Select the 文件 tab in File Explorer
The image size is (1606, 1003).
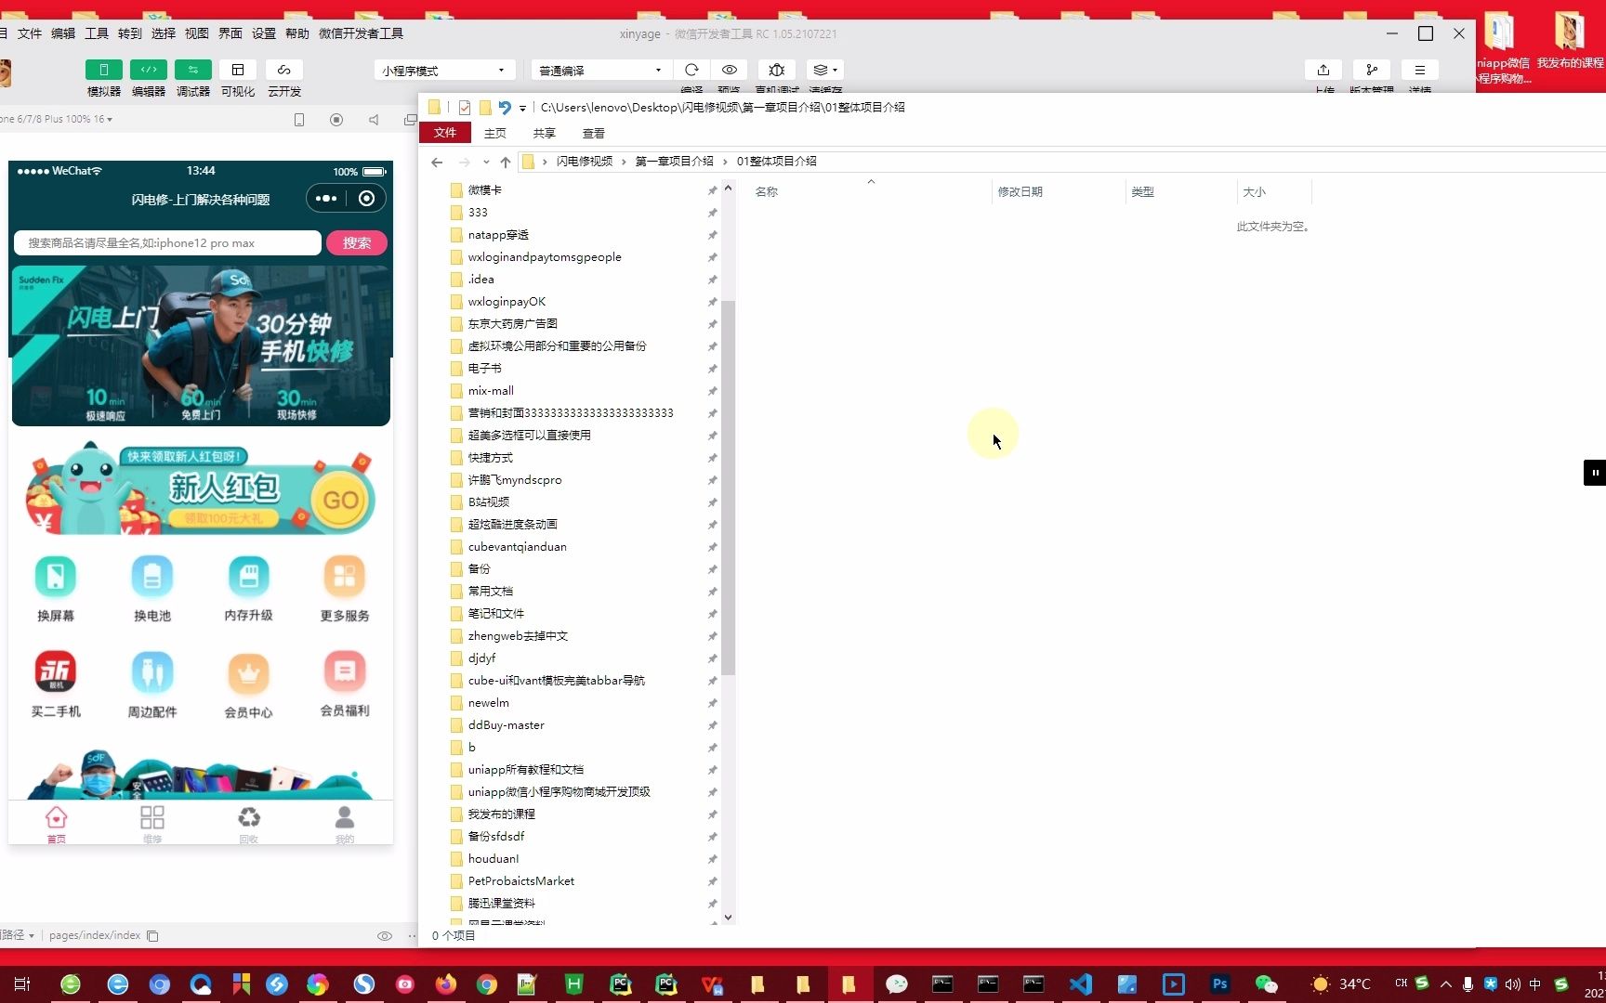tap(445, 133)
